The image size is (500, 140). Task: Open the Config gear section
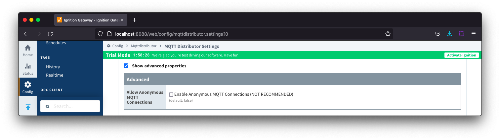[x=28, y=87]
